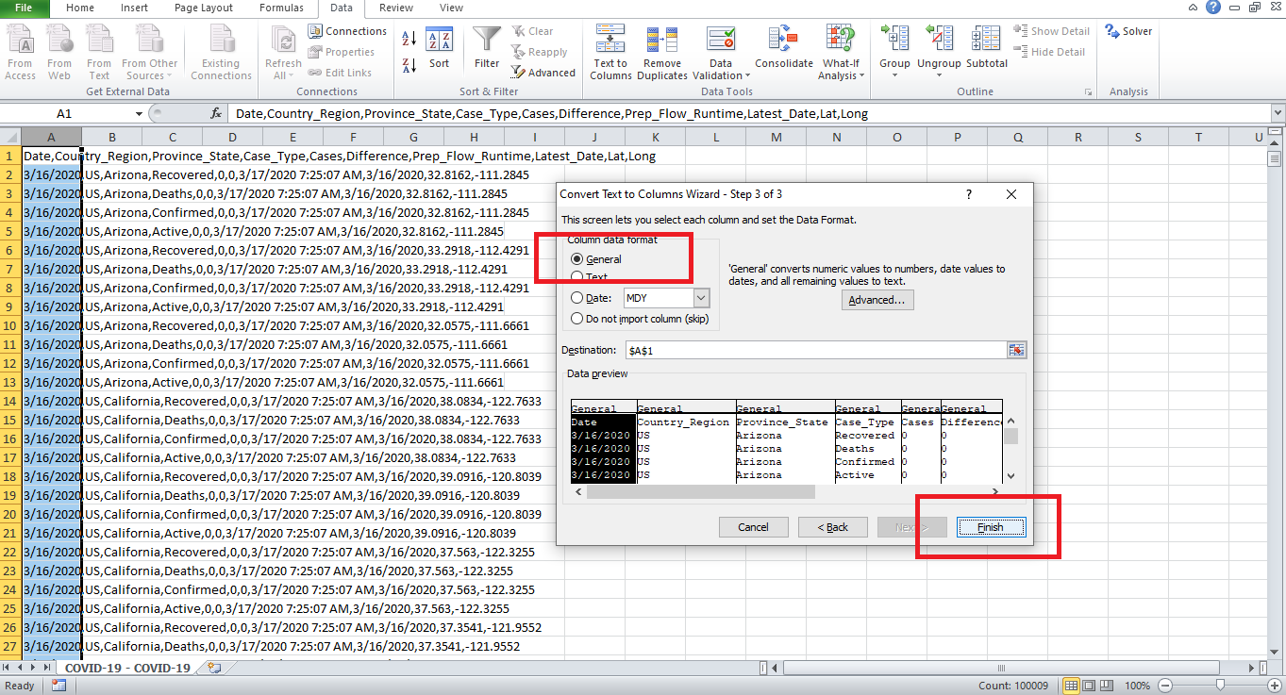Click the Name Box showing A1
The width and height of the screenshot is (1286, 695).
(x=64, y=113)
